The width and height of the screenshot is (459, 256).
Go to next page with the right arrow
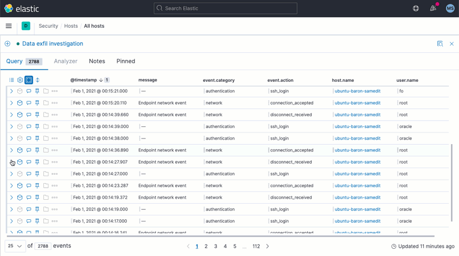[x=268, y=247]
